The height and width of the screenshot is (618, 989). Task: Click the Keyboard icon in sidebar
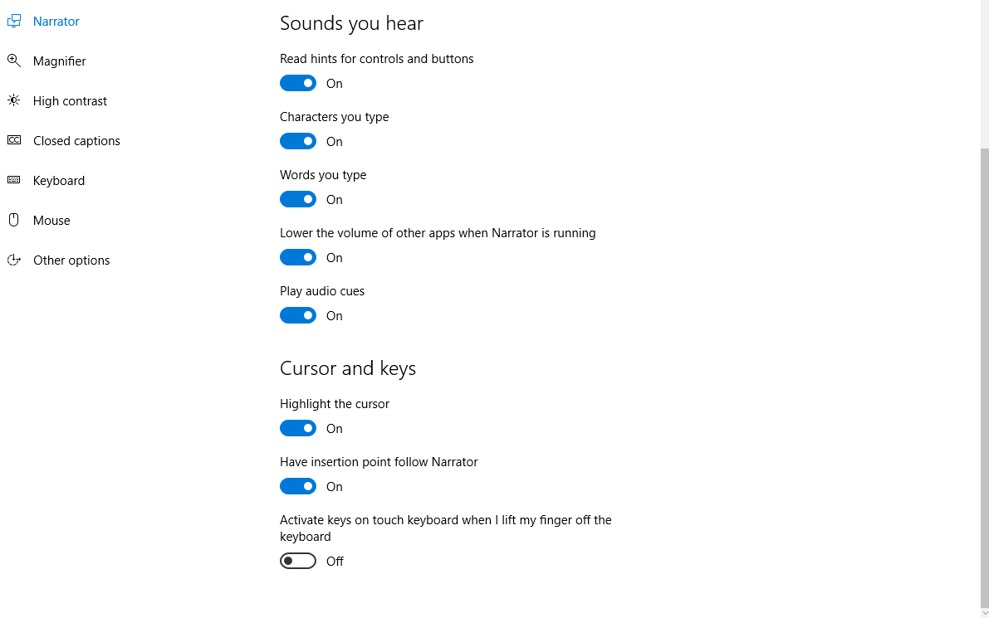[x=14, y=180]
